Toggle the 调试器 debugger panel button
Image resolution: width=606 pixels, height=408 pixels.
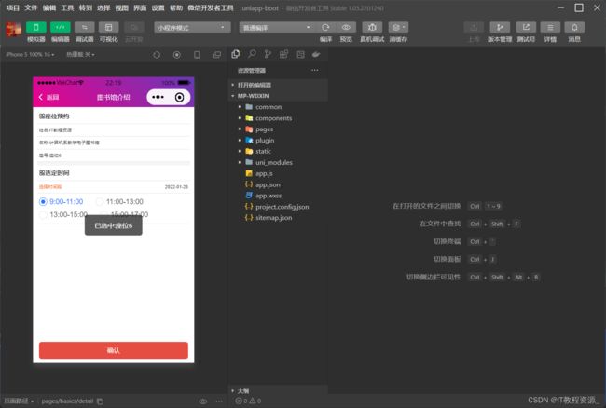[x=84, y=27]
